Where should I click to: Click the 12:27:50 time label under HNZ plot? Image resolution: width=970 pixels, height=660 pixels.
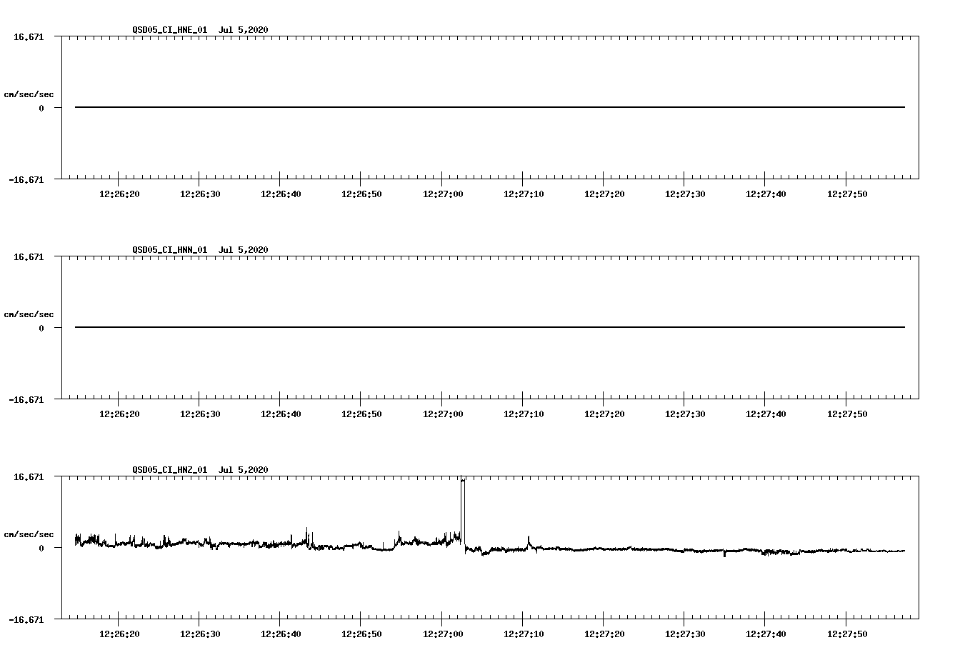847,634
